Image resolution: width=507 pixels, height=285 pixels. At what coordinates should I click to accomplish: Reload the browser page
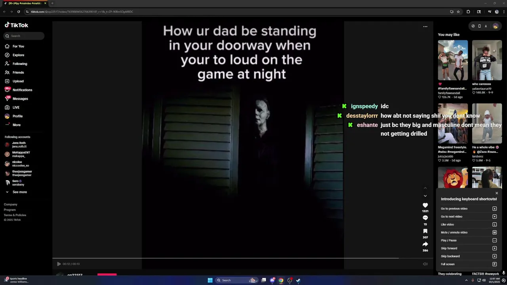[x=19, y=11]
